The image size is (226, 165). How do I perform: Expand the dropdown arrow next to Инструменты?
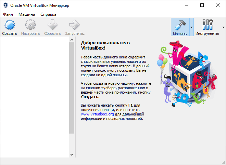(223, 27)
